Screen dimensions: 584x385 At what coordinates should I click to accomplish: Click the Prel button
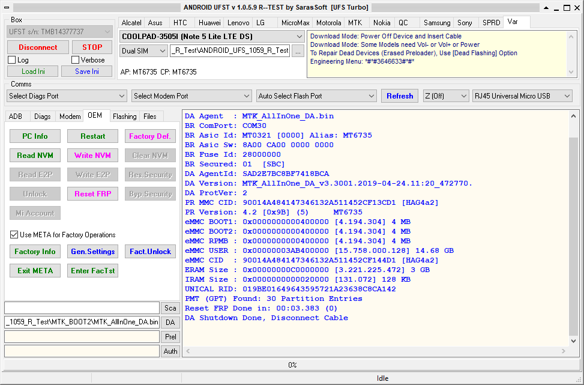(x=170, y=337)
